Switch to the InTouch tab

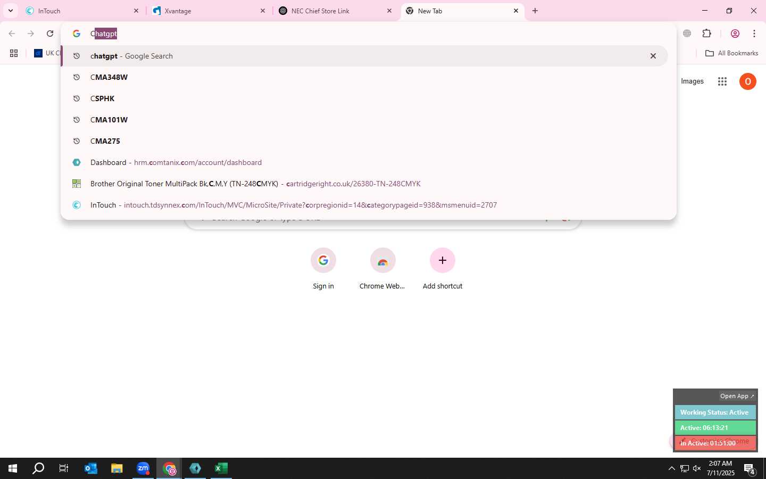(82, 11)
